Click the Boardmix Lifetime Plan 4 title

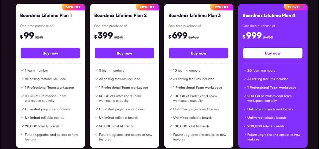point(269,15)
